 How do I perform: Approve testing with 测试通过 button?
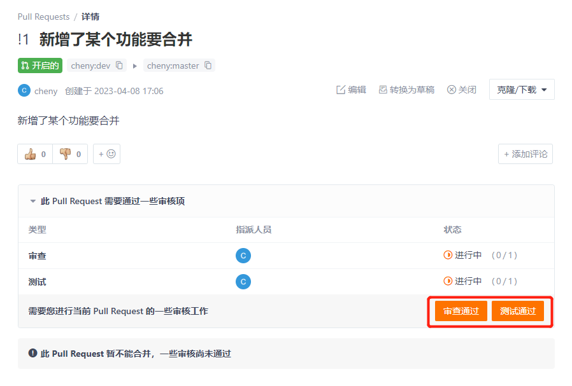pyautogui.click(x=518, y=311)
